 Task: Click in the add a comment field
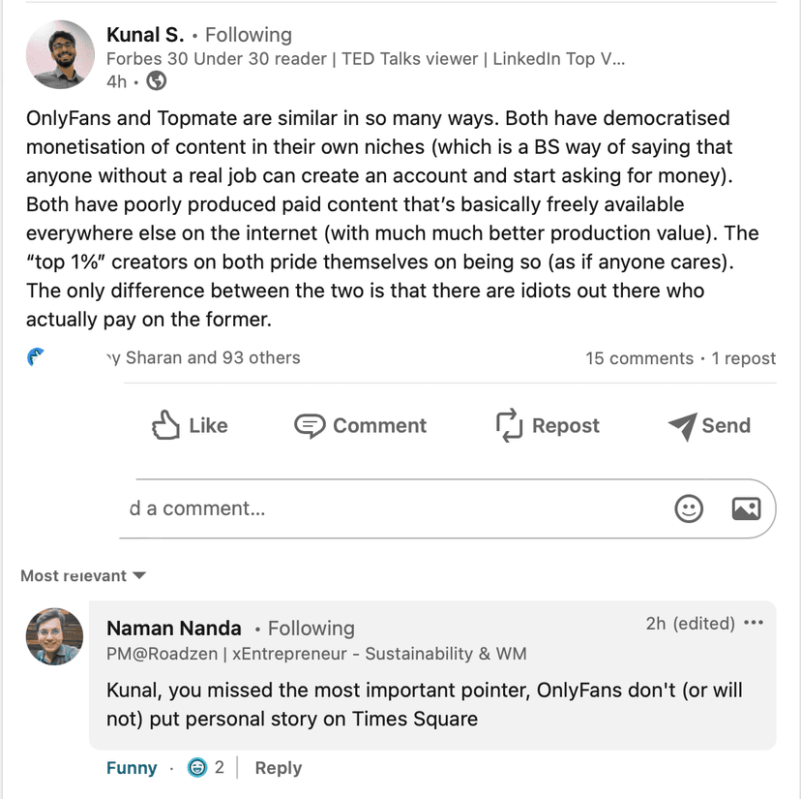(x=387, y=508)
